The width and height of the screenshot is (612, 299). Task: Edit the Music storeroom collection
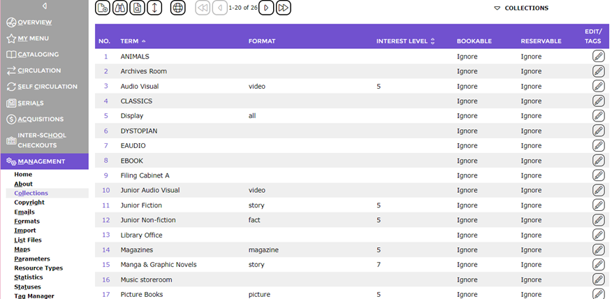point(598,279)
